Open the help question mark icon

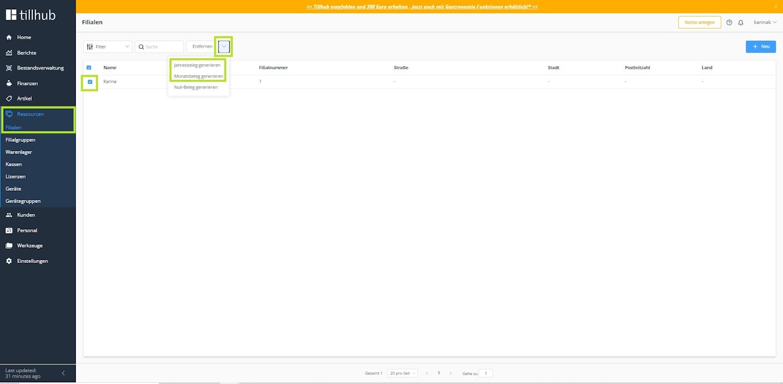point(729,23)
